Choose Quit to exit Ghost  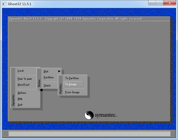[20, 105]
